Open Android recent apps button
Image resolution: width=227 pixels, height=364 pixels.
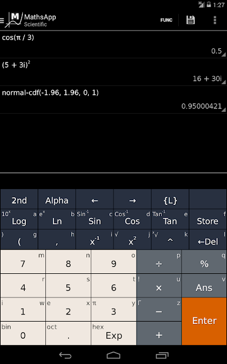162,355
